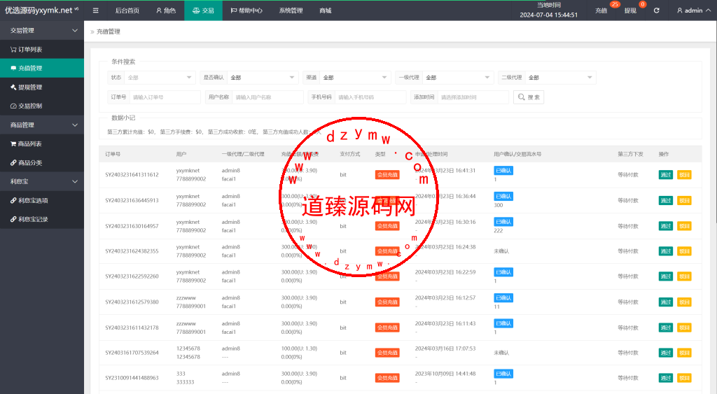This screenshot has height=394, width=717.
Task: Open 帮助中心 in top navigation
Action: 246,10
